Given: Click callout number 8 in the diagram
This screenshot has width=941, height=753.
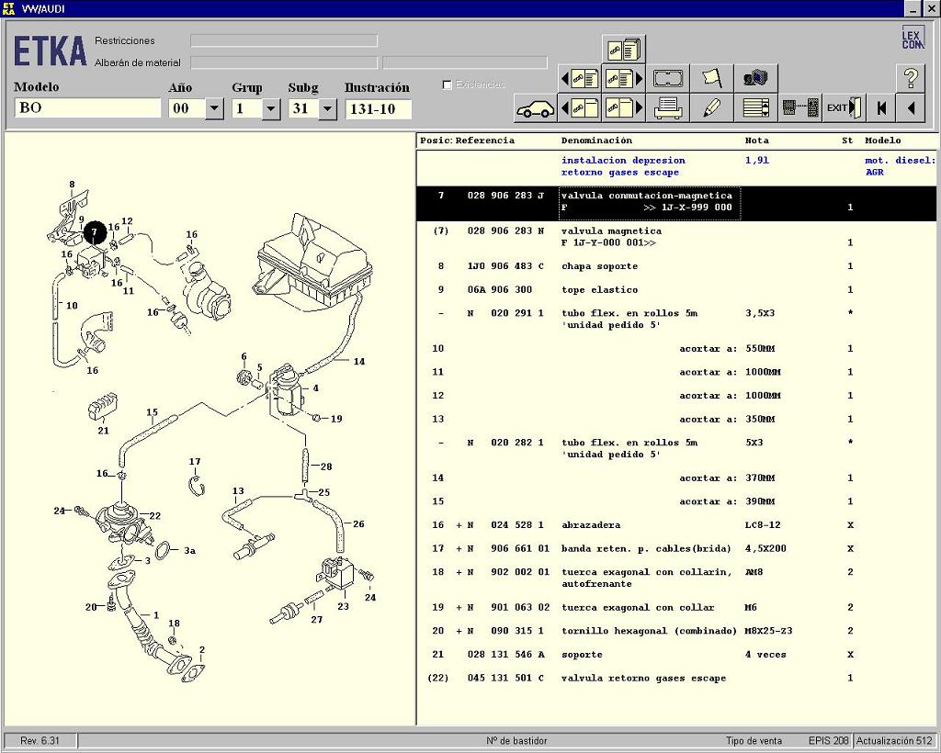Looking at the screenshot, I should pos(72,185).
